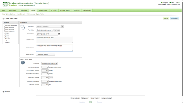The image size is (183, 103).
Task: Go to the Estadísticas tab
Action: point(87,10)
